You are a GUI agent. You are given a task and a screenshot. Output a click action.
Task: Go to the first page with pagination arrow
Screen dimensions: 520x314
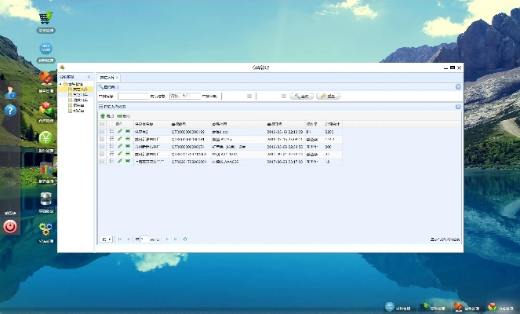(x=120, y=239)
